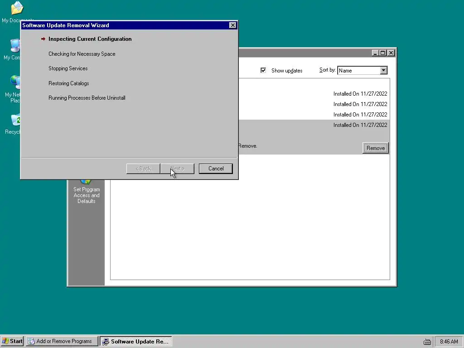Screen dimensions: 464x348
Task: Click 'Stopping Services' step text
Action: click(x=68, y=68)
